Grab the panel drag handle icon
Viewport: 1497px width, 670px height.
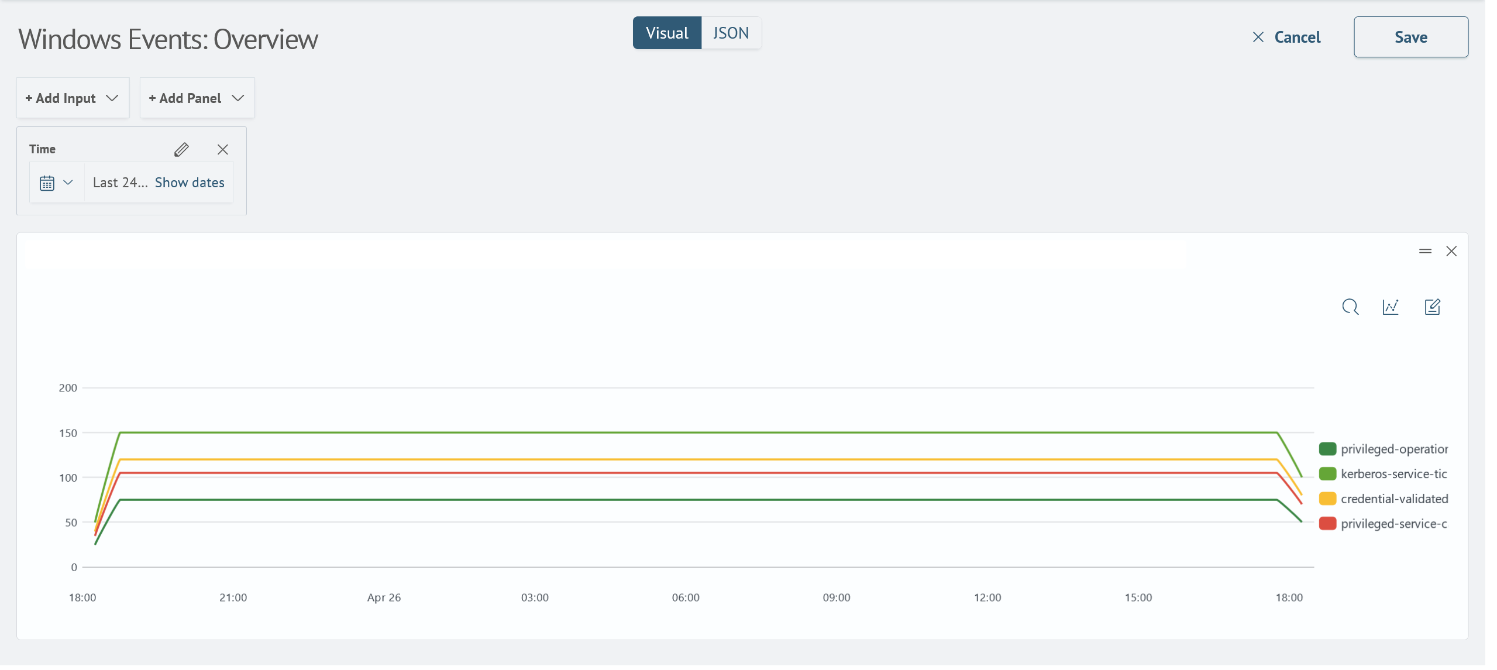tap(1425, 252)
